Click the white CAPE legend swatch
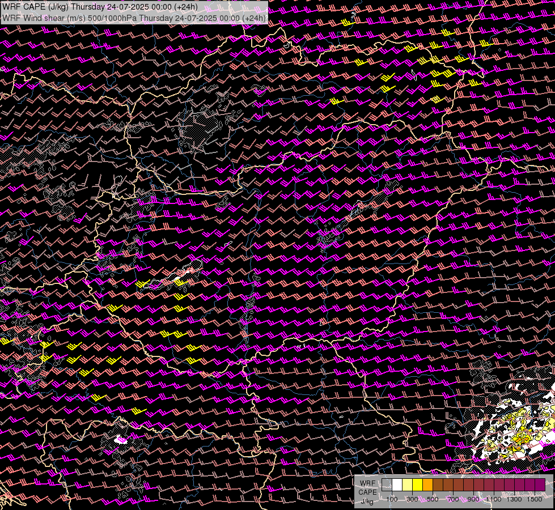Screen dimensions: 555x510 [x=397, y=484]
